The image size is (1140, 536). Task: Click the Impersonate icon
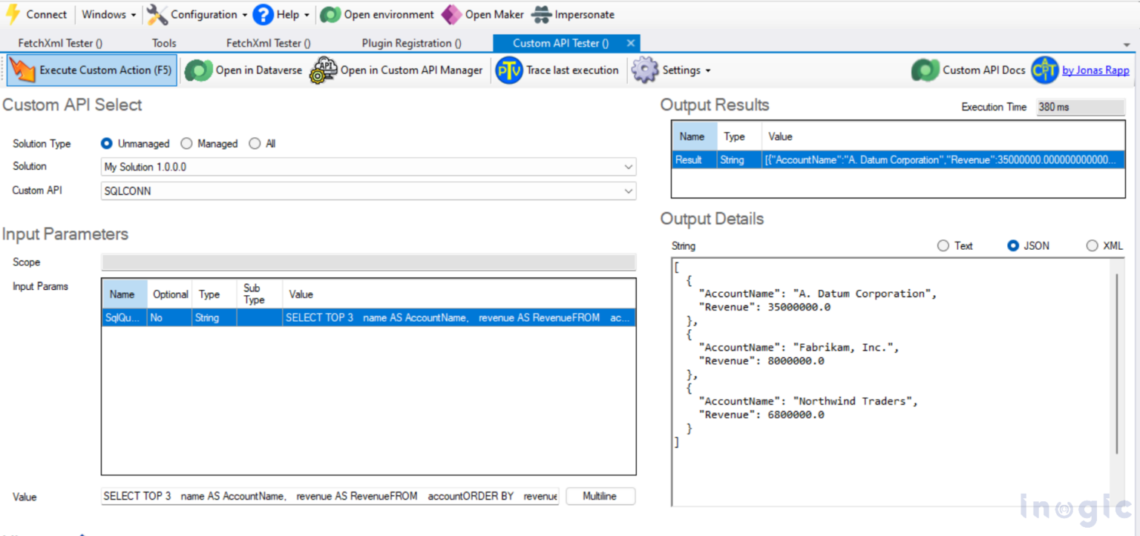(x=542, y=15)
